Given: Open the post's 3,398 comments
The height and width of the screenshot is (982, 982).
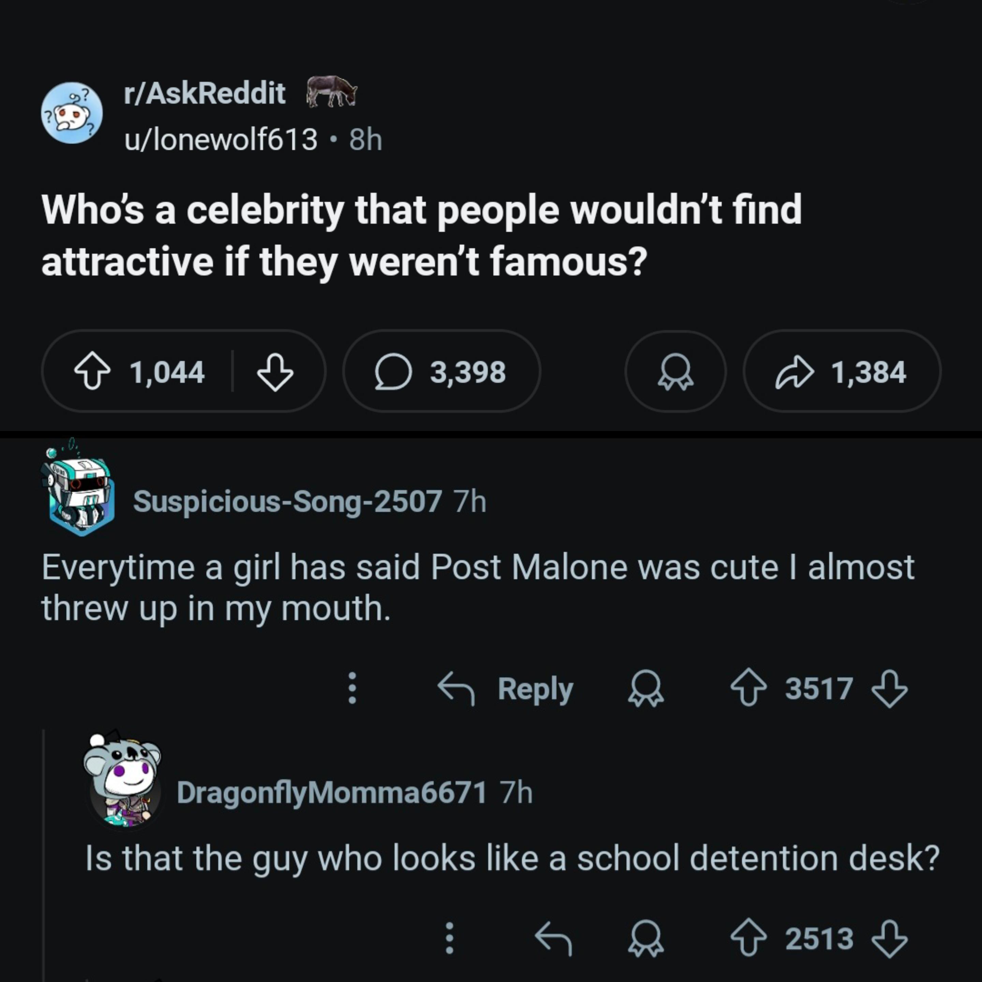Looking at the screenshot, I should tap(441, 372).
